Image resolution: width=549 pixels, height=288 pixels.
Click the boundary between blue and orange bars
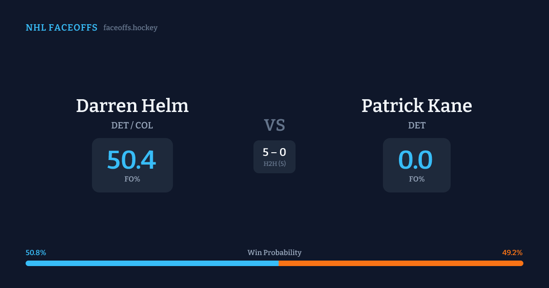point(279,263)
